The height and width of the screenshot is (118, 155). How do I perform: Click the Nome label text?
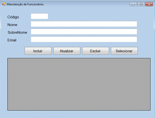click(12, 25)
